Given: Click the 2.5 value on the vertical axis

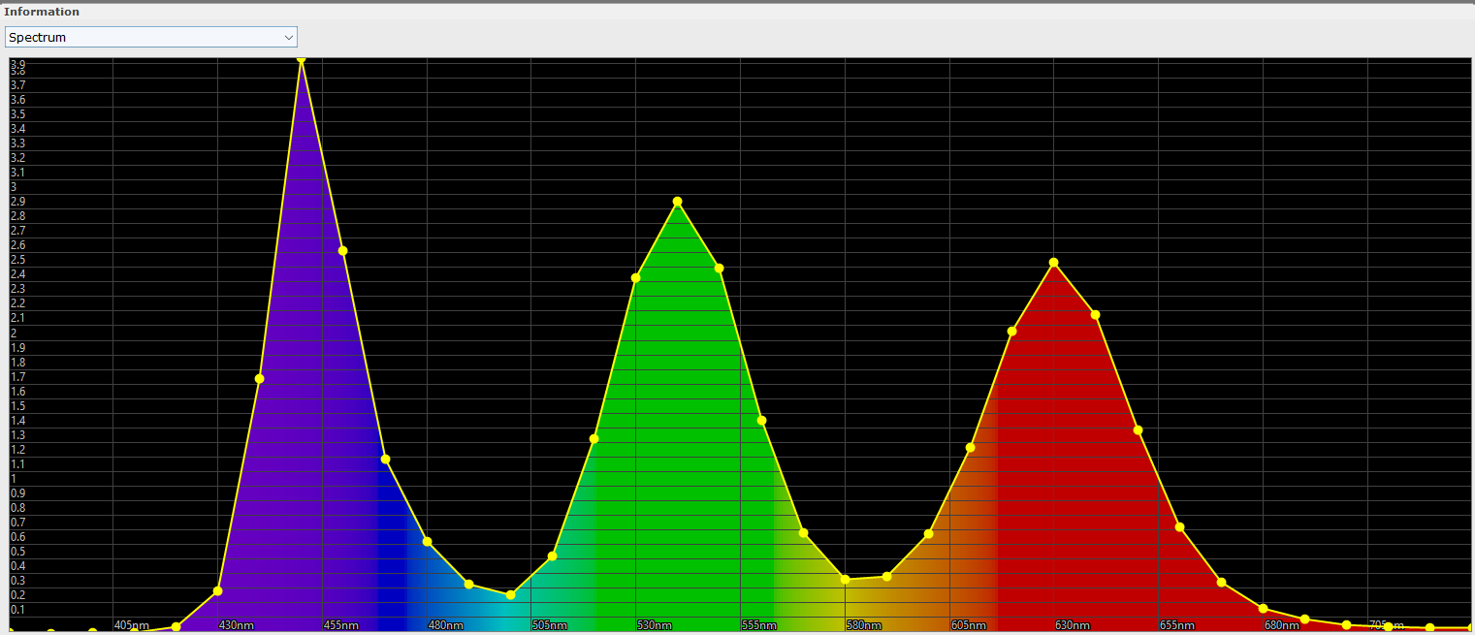Looking at the screenshot, I should [17, 260].
